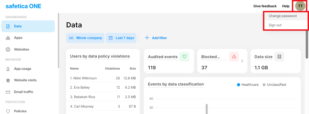Toggle the Healthcare legend series
This screenshot has width=309, height=114.
click(247, 85)
